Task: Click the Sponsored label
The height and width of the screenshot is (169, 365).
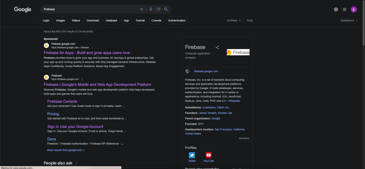Action: 51,39
